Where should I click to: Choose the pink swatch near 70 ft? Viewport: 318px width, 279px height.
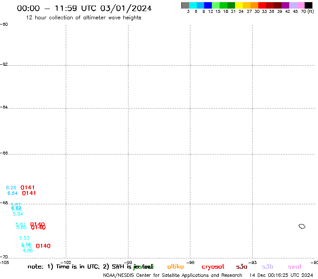pos(300,5)
